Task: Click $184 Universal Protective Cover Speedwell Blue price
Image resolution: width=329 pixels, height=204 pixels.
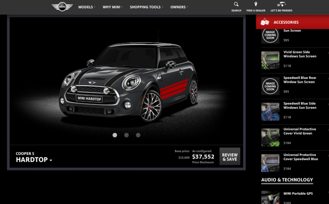Action: tap(287, 168)
